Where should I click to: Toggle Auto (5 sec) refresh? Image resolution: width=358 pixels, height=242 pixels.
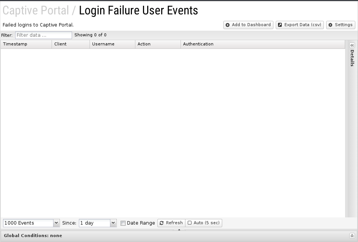click(x=204, y=223)
